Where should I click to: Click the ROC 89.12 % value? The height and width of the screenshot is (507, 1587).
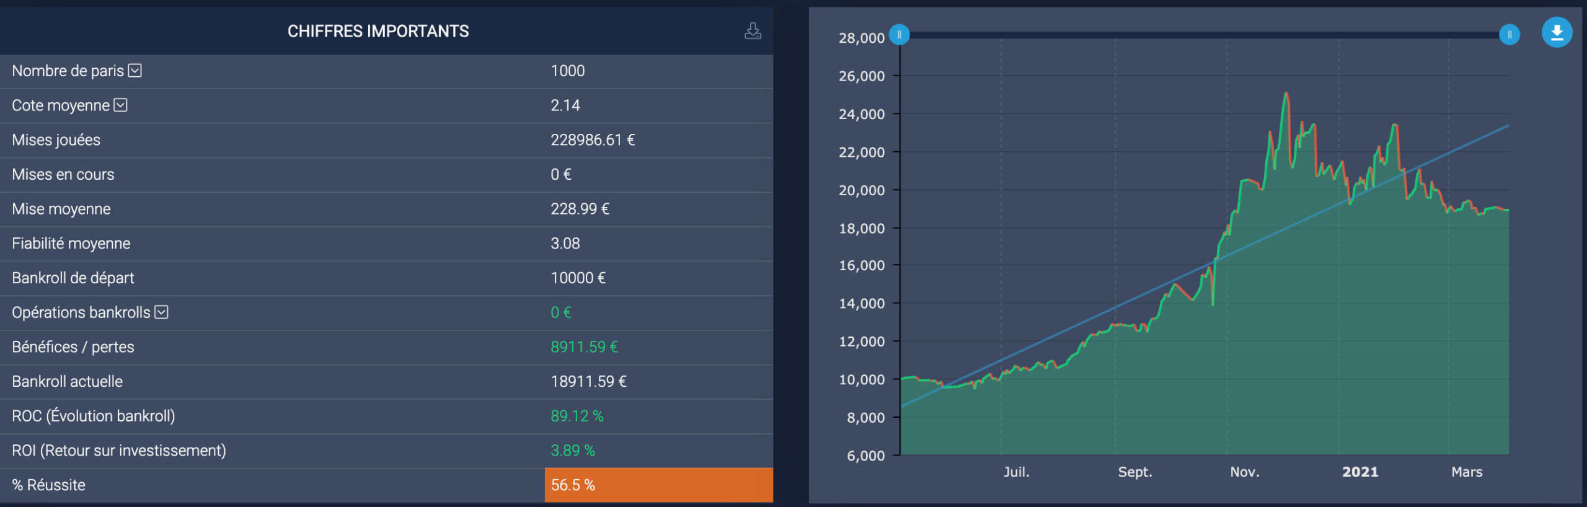[x=577, y=416]
